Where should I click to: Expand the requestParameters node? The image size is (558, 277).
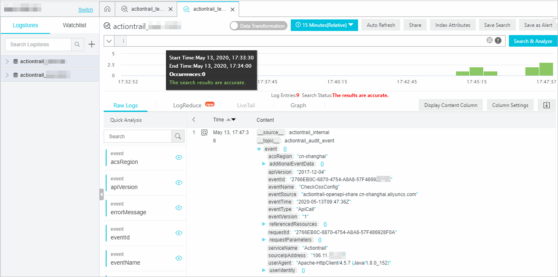pyautogui.click(x=264, y=240)
